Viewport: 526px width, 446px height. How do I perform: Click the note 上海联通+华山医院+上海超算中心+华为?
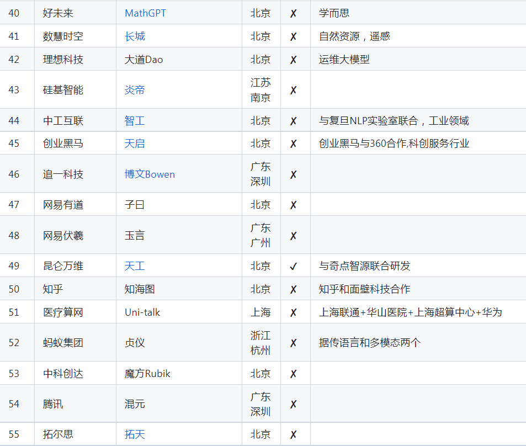coord(411,312)
